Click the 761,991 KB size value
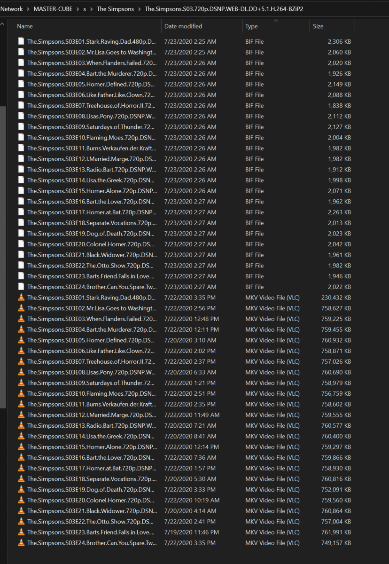 (336, 532)
